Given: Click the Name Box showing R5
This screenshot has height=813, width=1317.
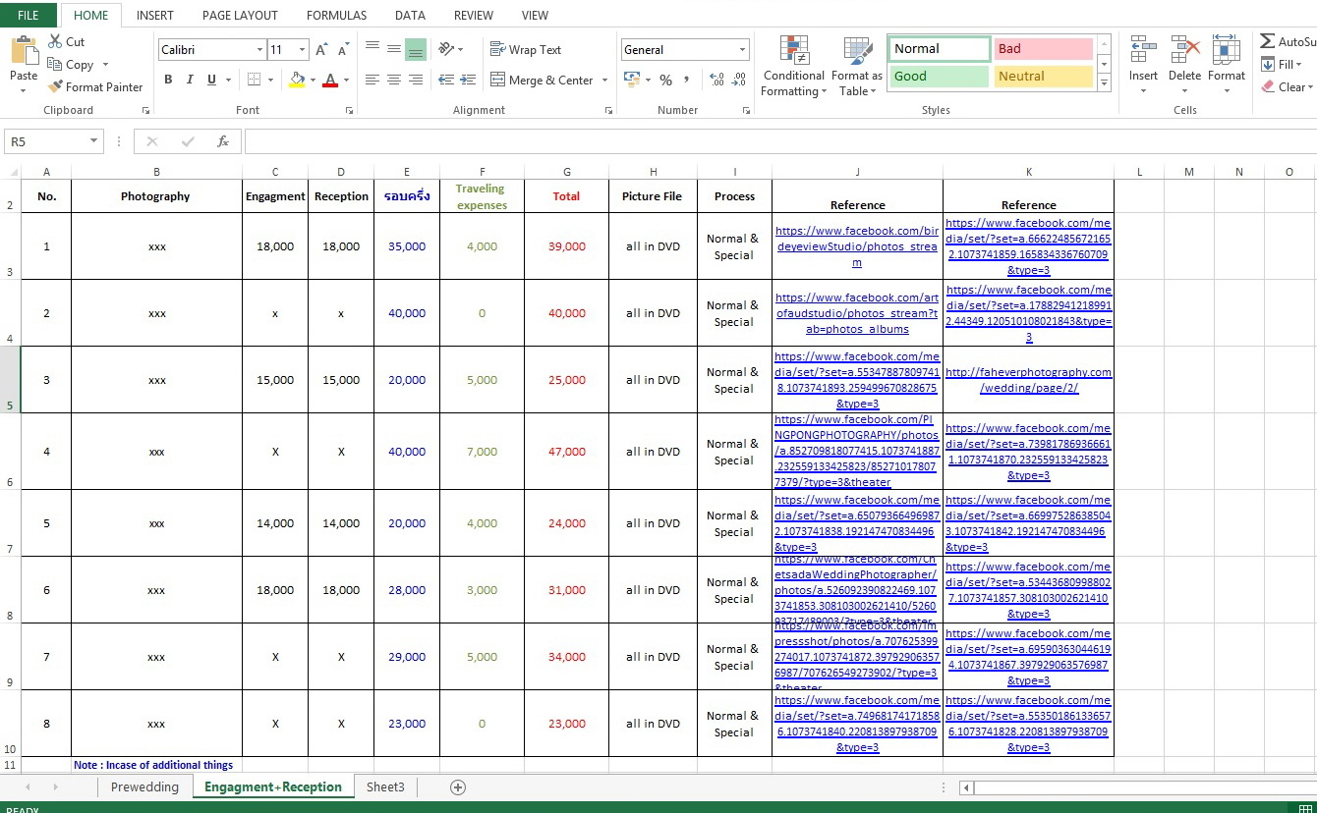Looking at the screenshot, I should [x=53, y=141].
